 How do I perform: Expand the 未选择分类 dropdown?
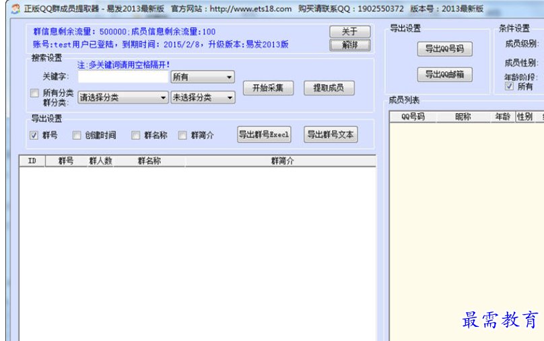coord(203,98)
